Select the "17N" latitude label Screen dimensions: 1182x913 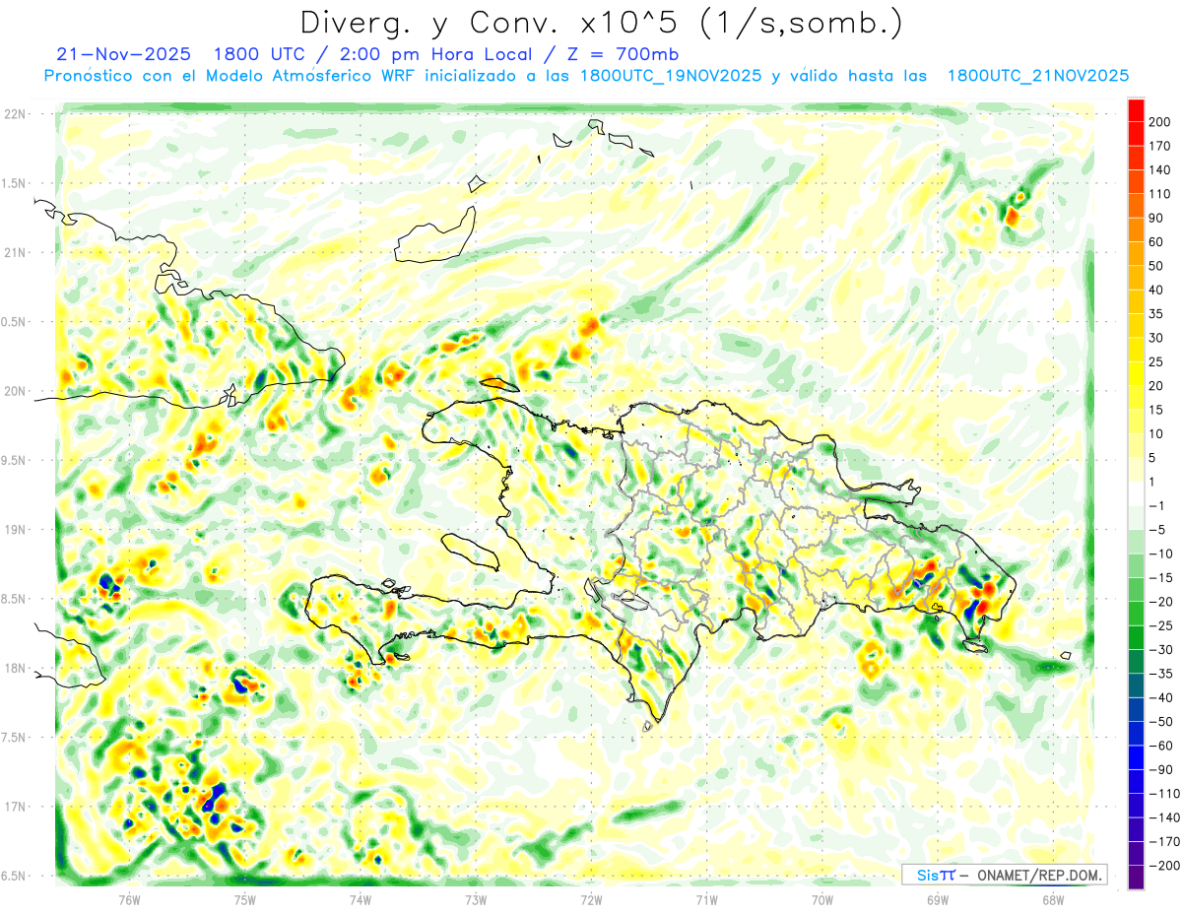(14, 807)
